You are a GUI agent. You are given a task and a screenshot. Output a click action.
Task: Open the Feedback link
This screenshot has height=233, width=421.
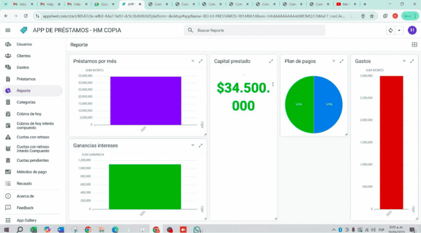[x=32, y=207]
